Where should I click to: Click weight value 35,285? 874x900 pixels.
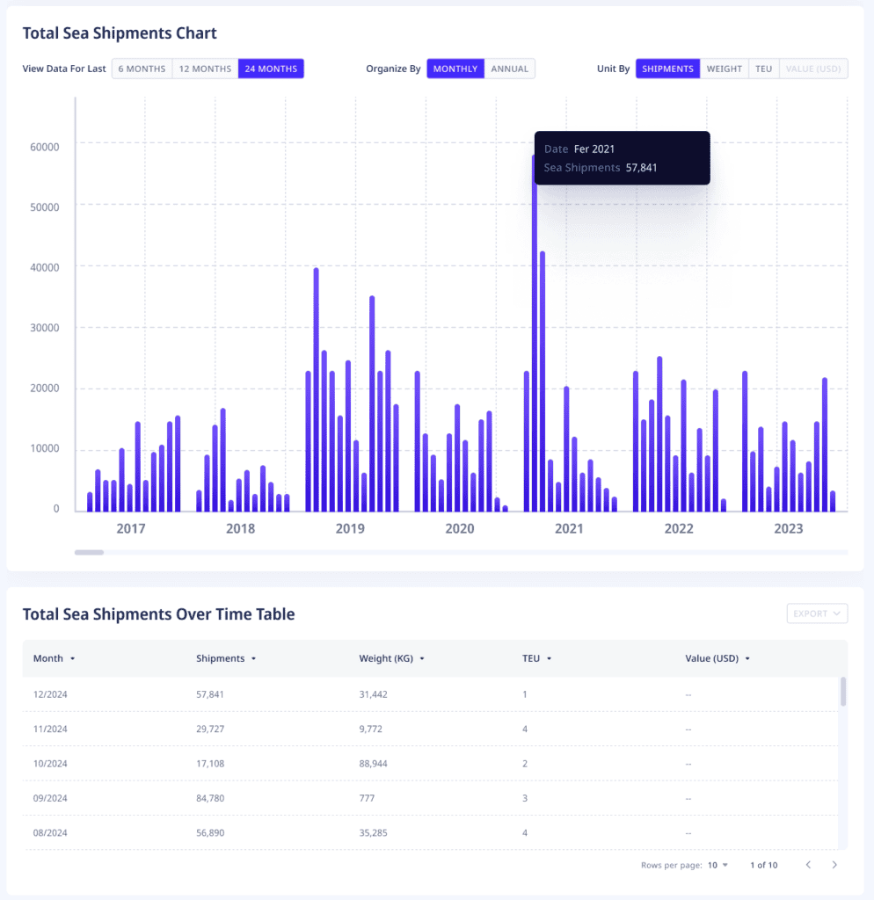point(374,833)
